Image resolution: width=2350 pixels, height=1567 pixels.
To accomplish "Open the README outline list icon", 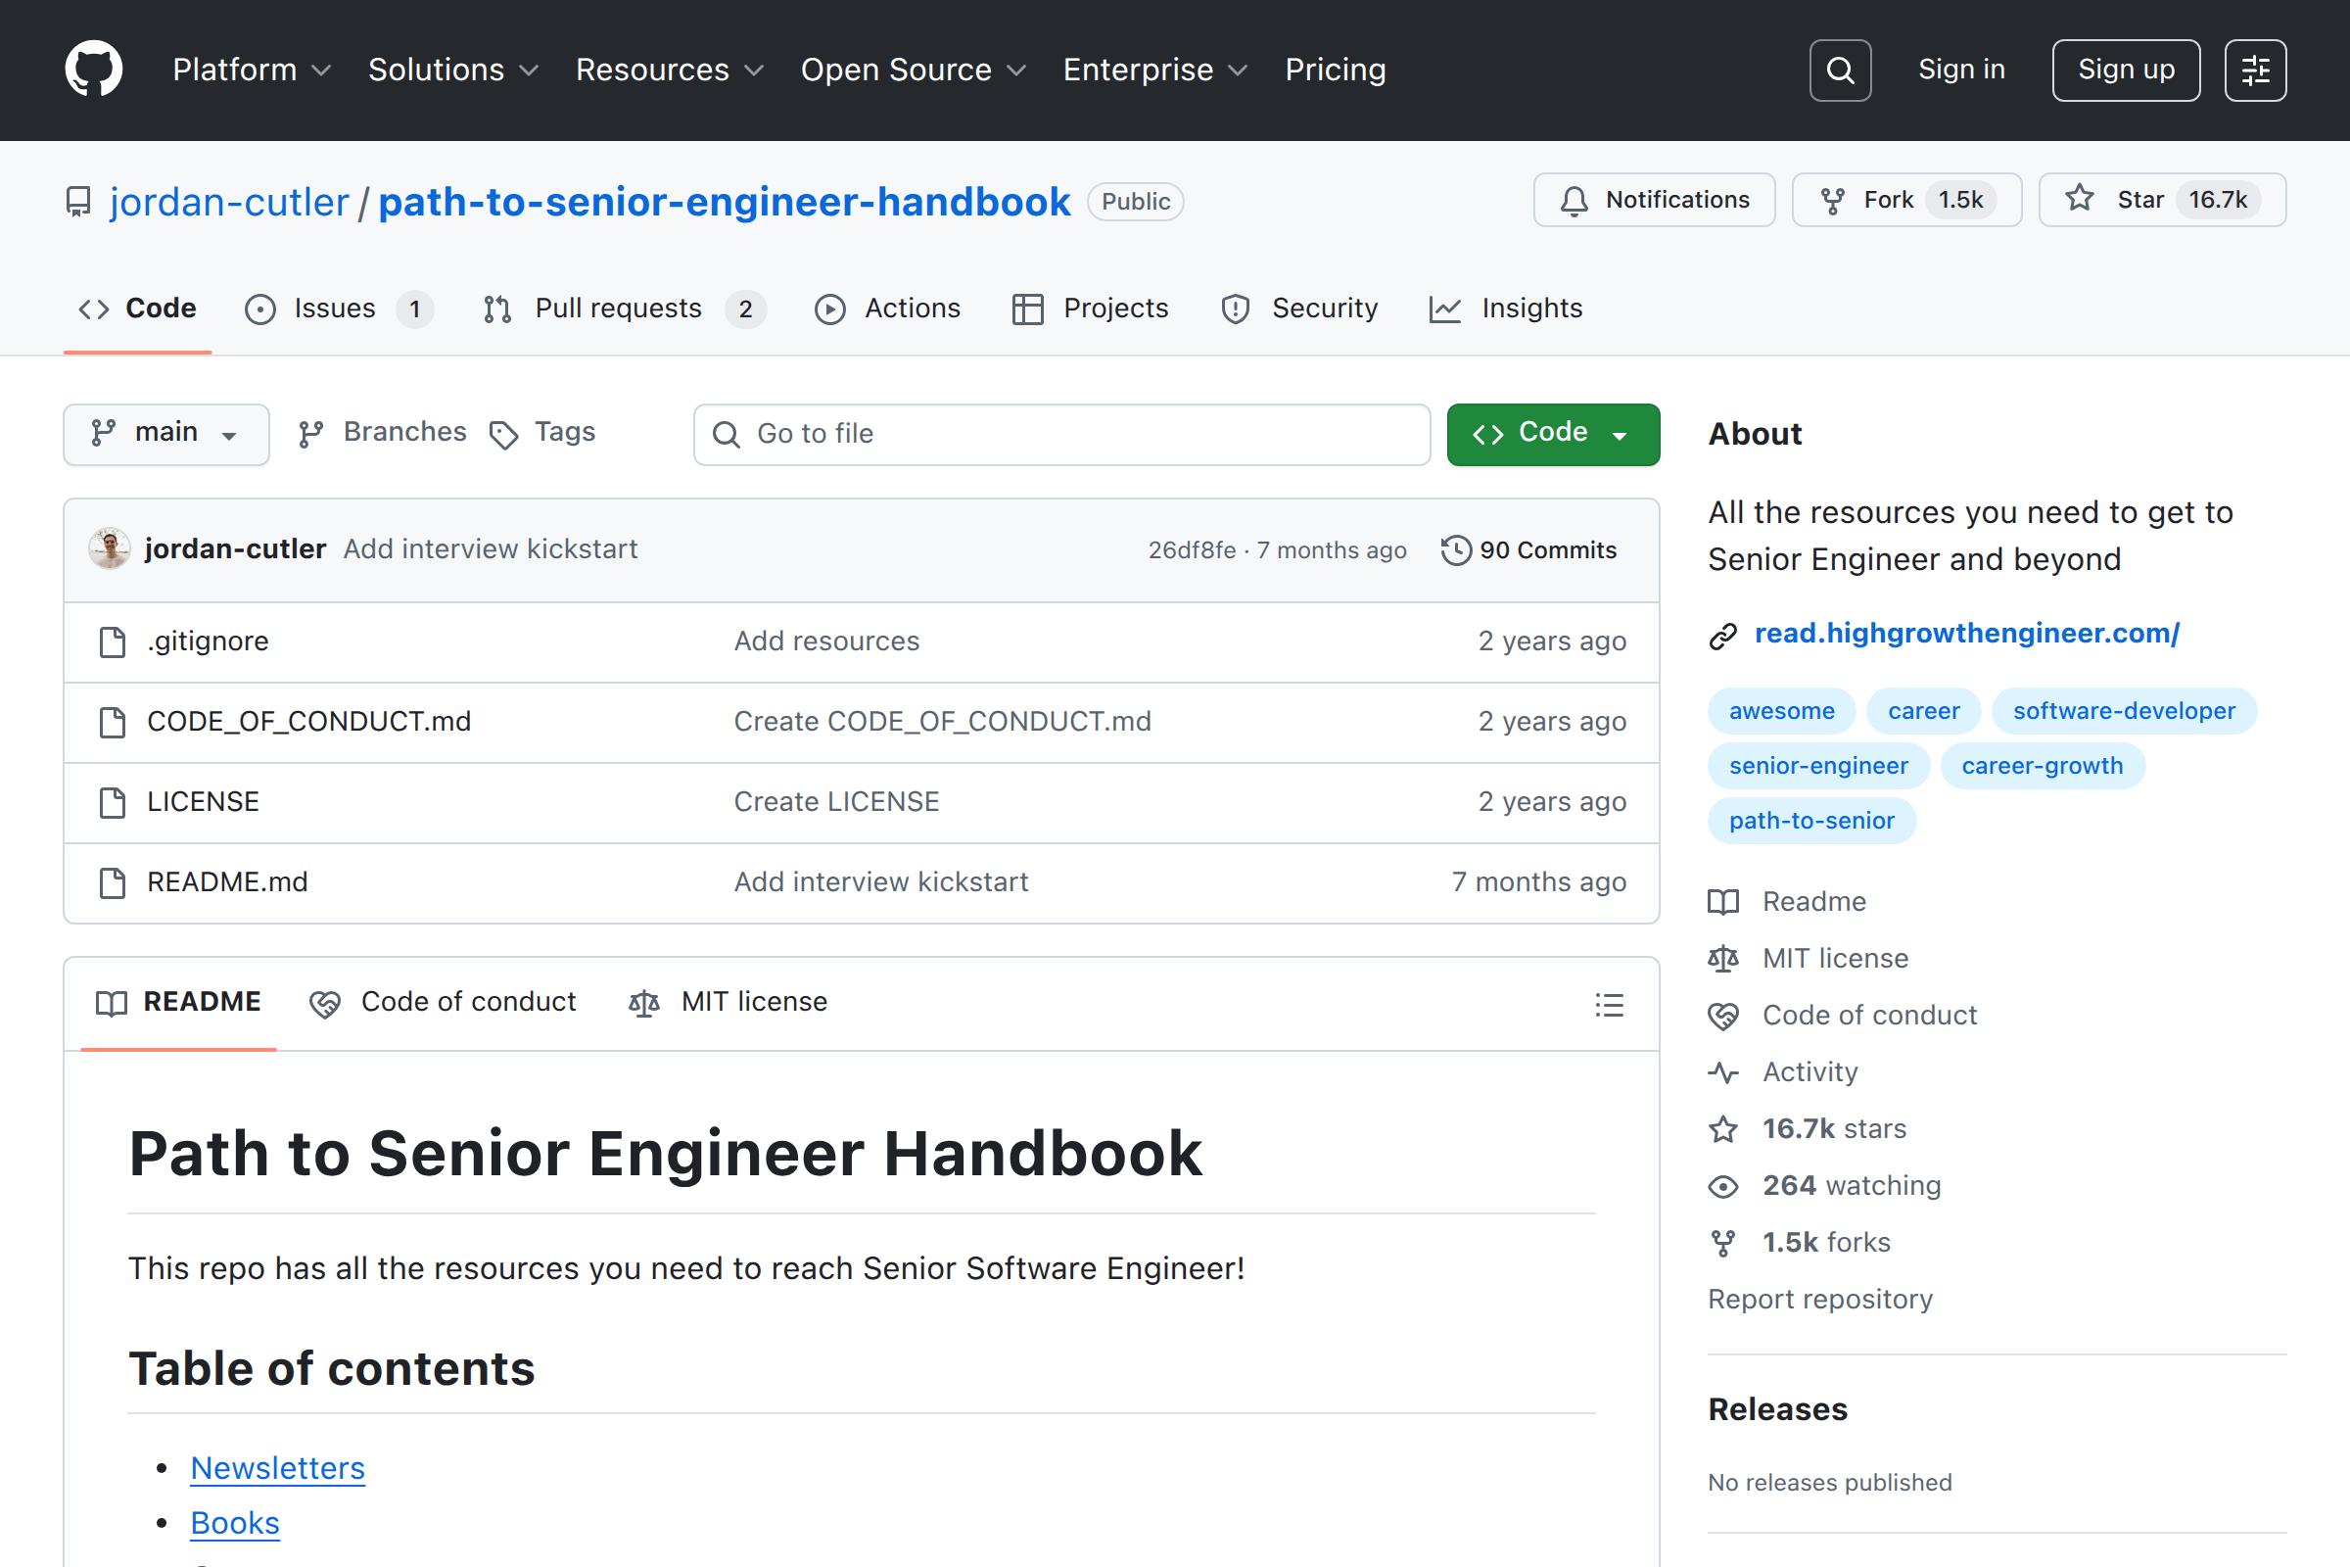I will click(x=1609, y=1005).
